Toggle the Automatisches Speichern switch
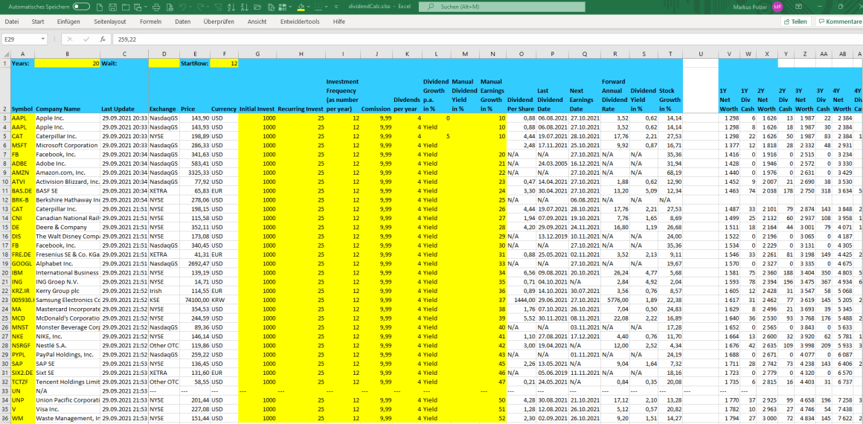The width and height of the screenshot is (863, 424). coord(81,7)
